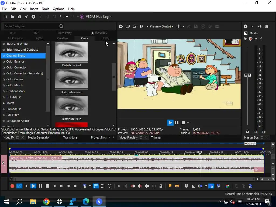Pause playback in the preview window
The width and height of the screenshot is (276, 207).
click(177, 123)
